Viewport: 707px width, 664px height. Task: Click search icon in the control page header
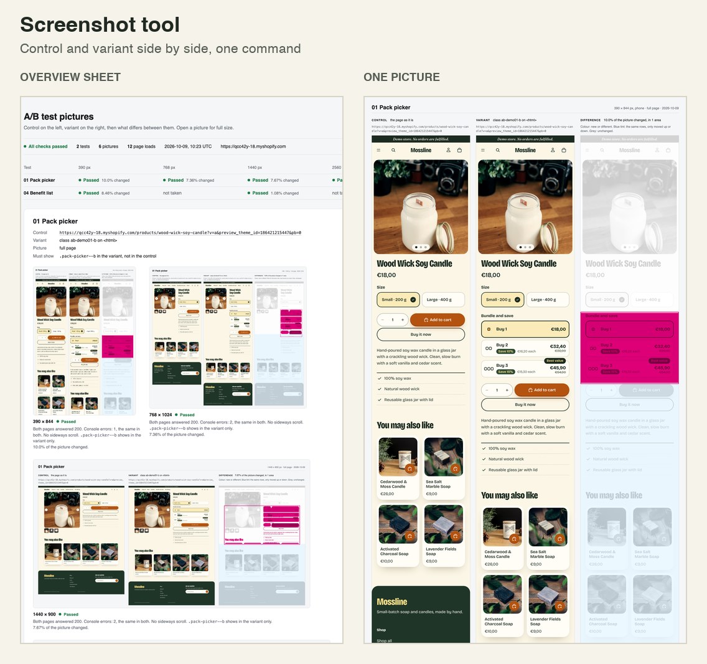[x=393, y=150]
